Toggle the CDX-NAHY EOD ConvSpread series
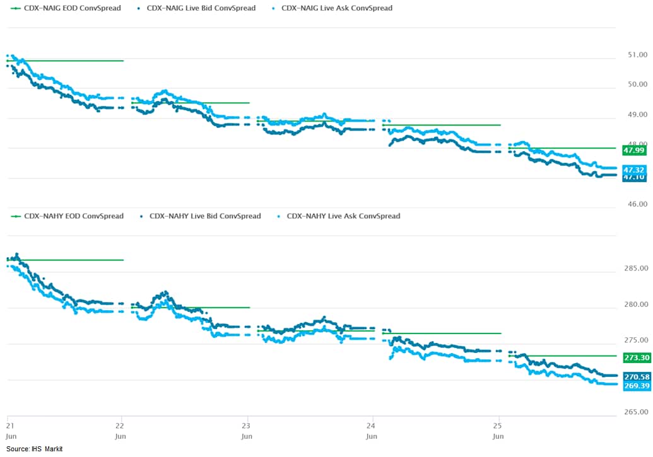This screenshot has height=457, width=653. tap(67, 216)
